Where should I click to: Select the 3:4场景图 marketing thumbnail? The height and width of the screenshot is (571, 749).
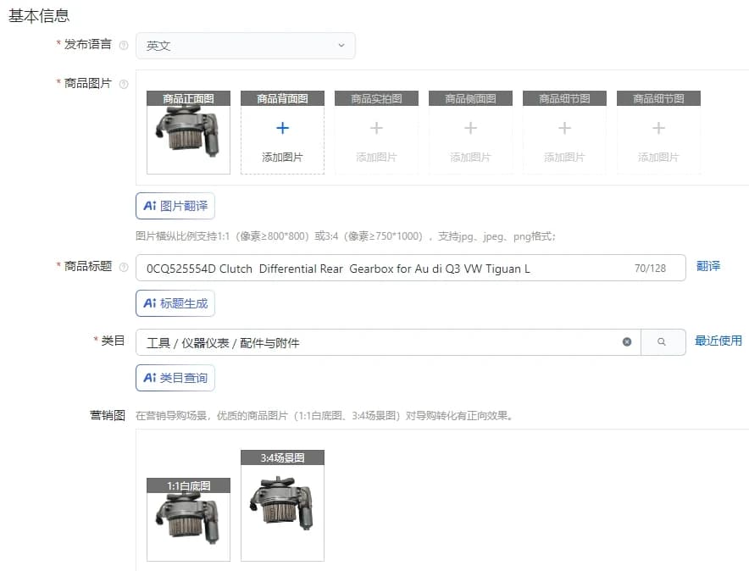coord(282,506)
